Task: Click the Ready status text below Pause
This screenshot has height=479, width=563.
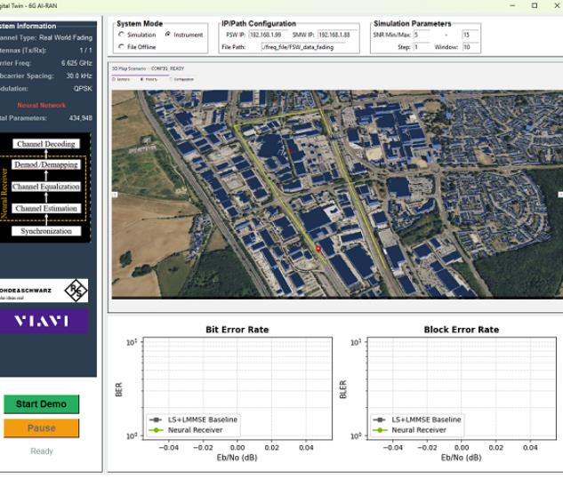Action: [x=42, y=451]
